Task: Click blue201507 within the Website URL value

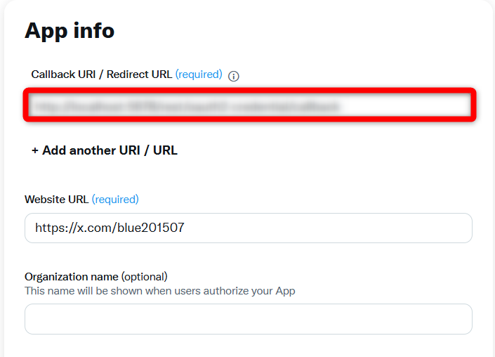Action: pos(150,228)
